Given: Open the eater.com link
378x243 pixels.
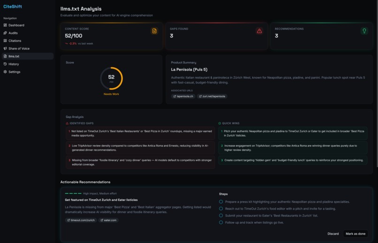Looking at the screenshot, I should pos(108,220).
